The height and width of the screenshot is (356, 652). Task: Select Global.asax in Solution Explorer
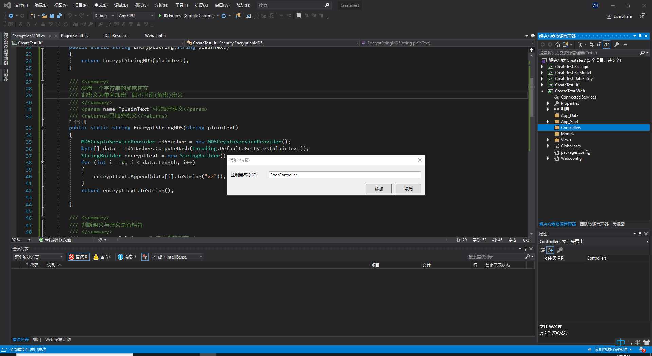click(570, 146)
